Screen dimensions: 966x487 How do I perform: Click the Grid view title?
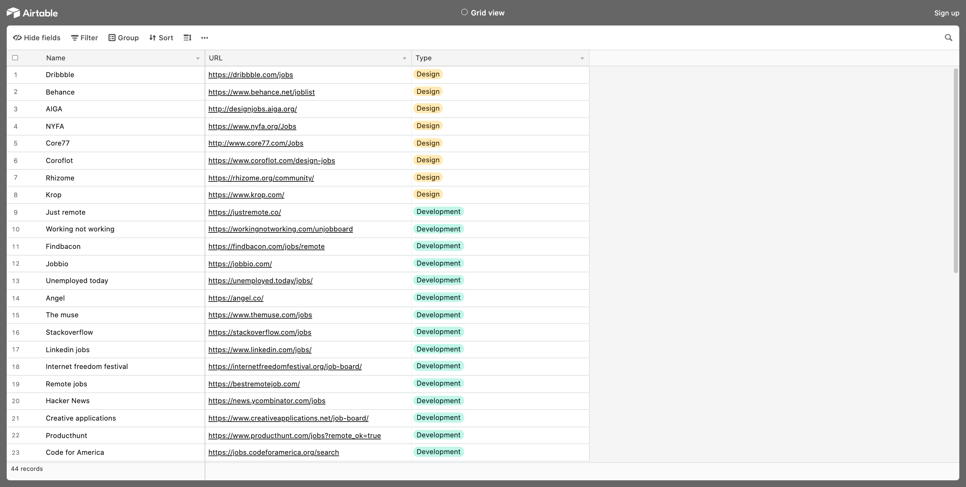[487, 13]
